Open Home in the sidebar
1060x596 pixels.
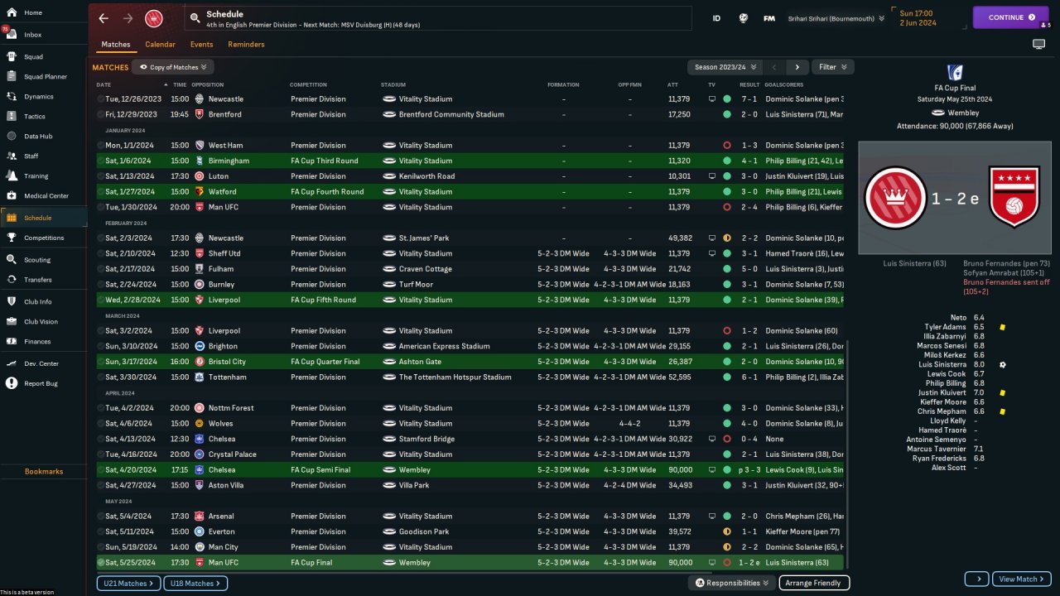point(43,12)
